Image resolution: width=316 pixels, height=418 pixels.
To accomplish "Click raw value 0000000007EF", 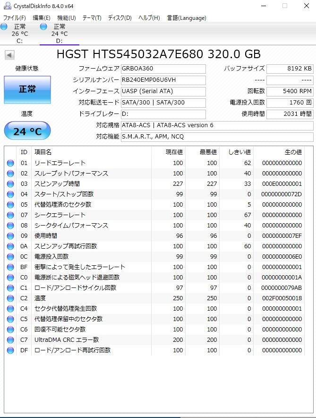I will (282, 236).
